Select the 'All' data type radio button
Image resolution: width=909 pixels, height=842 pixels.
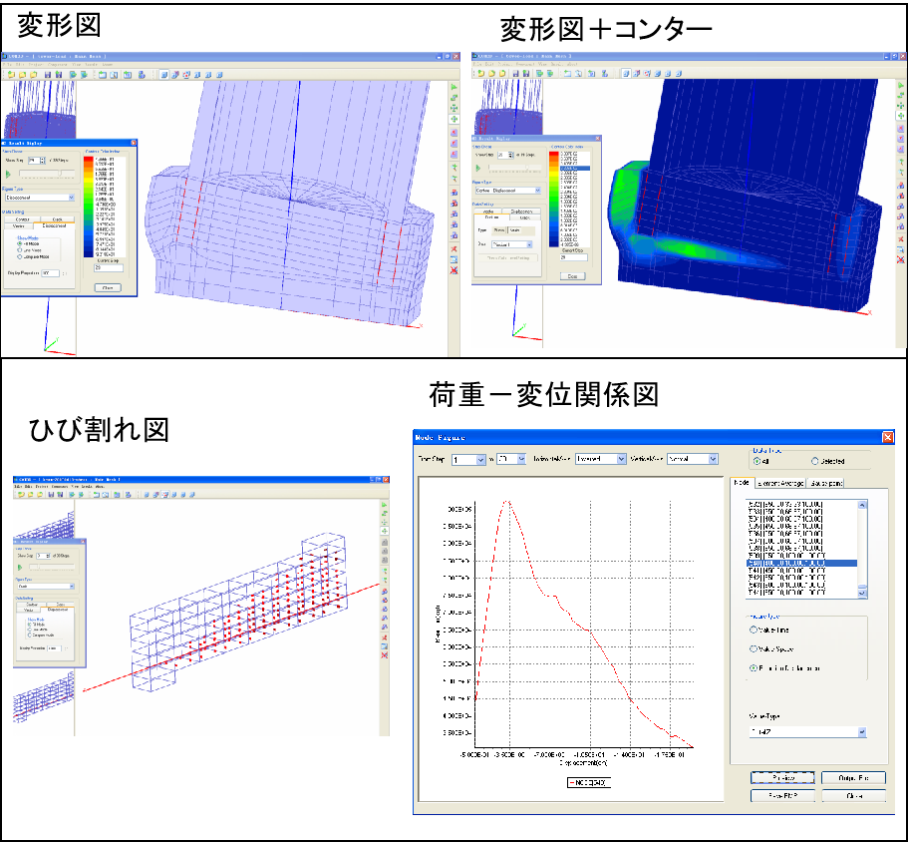[x=757, y=461]
